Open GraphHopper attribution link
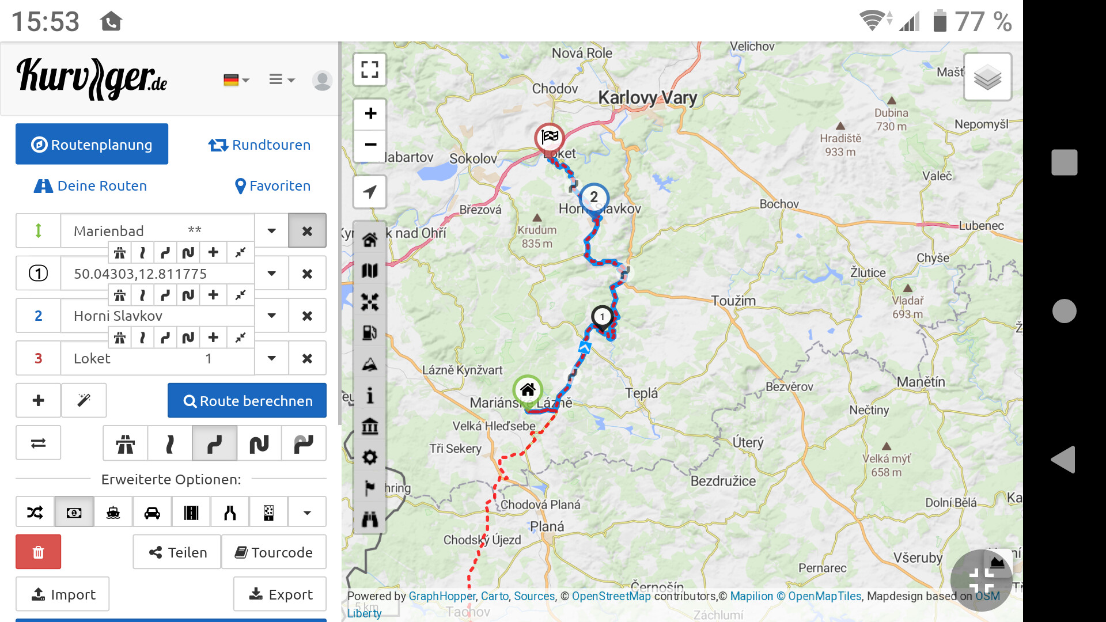 click(x=442, y=596)
